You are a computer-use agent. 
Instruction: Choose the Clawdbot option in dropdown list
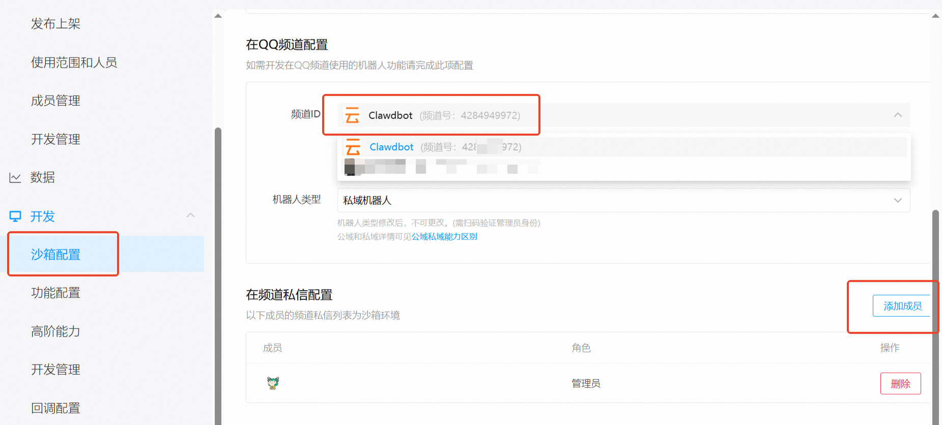point(623,147)
